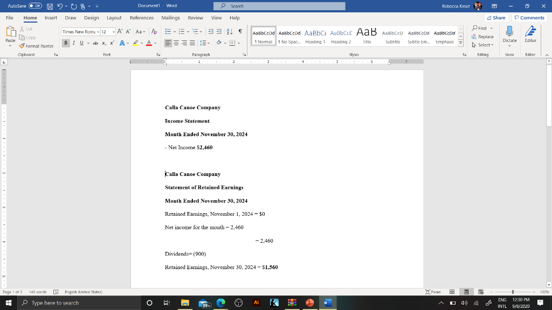Image resolution: width=552 pixels, height=310 pixels.
Task: Increase font size with grow icon
Action: [120, 32]
